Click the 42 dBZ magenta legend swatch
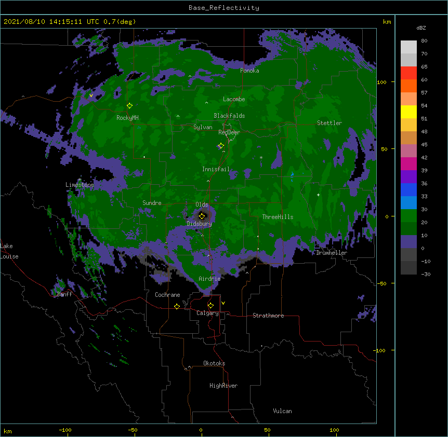448x437 pixels. (409, 163)
